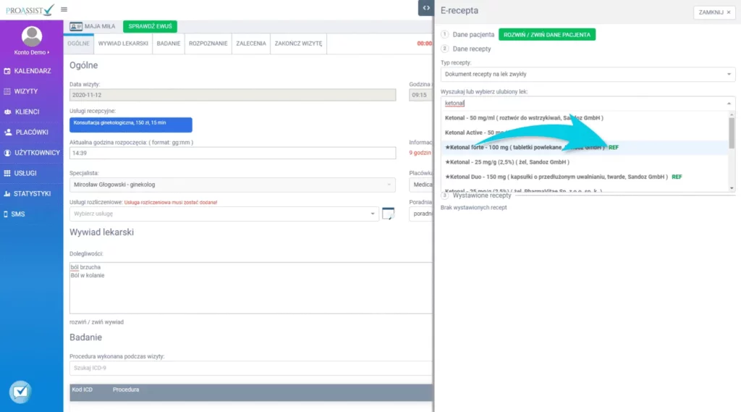This screenshot has width=741, height=412.
Task: Click the patient ID card icon
Action: (76, 26)
